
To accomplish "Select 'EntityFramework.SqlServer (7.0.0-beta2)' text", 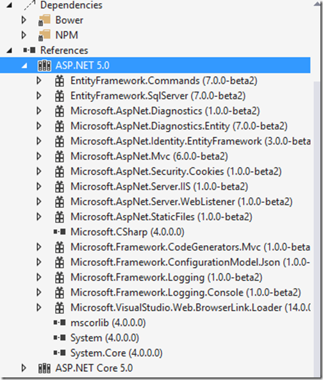I will point(158,96).
